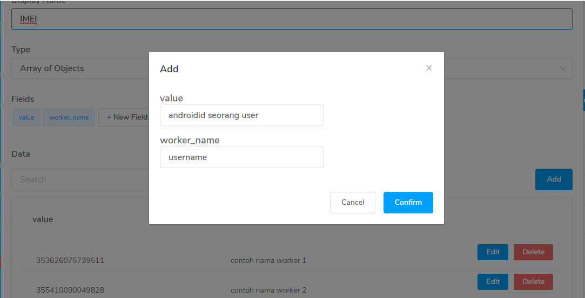This screenshot has width=585, height=298.
Task: Click the + New Field button
Action: click(125, 117)
